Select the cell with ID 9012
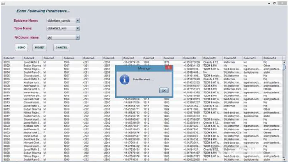Screen dimensions: 288x164 [13, 99]
